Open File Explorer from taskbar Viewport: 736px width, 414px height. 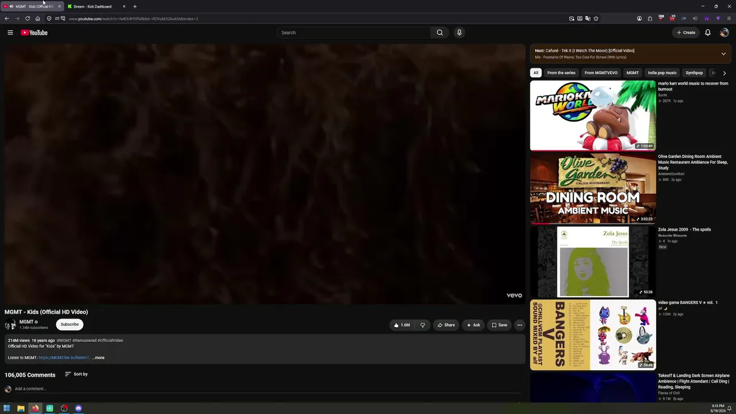pyautogui.click(x=21, y=408)
